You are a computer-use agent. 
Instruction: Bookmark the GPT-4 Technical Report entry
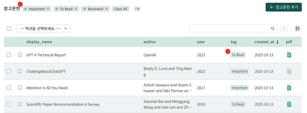[x=19, y=55]
